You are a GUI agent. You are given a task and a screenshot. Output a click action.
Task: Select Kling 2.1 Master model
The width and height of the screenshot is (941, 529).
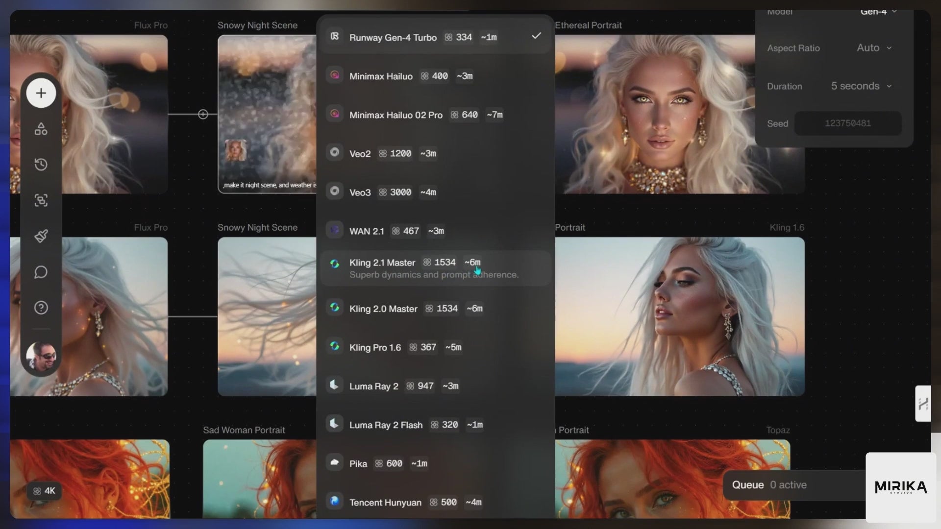[435, 268]
